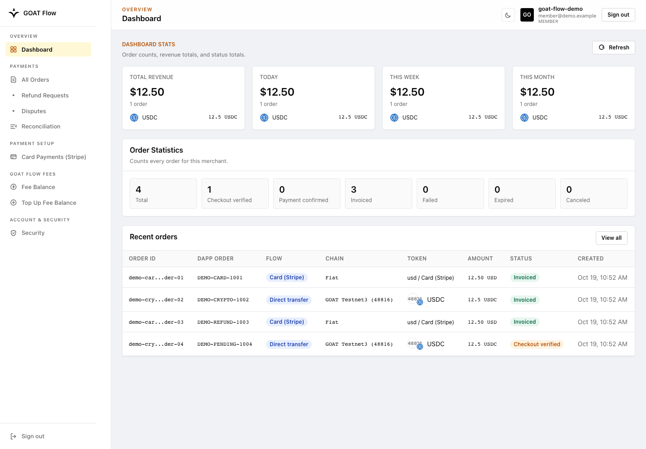This screenshot has width=646, height=449.
Task: Click order ID demo-car...der-01
Action: point(156,278)
